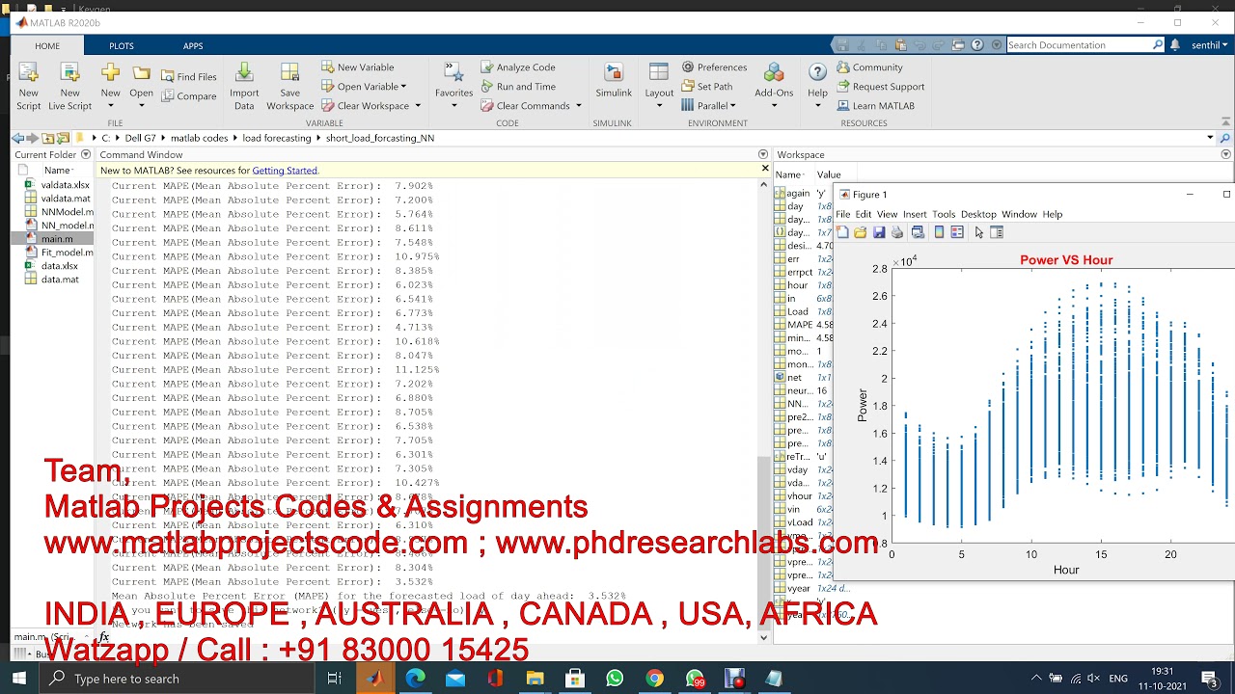Open Figure 1 File menu
This screenshot has height=694, width=1235.
tap(843, 214)
